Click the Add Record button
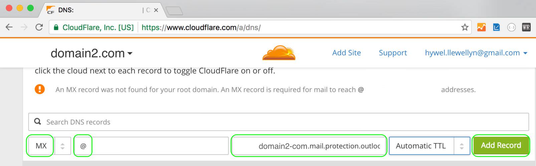The width and height of the screenshot is (536, 166). (501, 145)
